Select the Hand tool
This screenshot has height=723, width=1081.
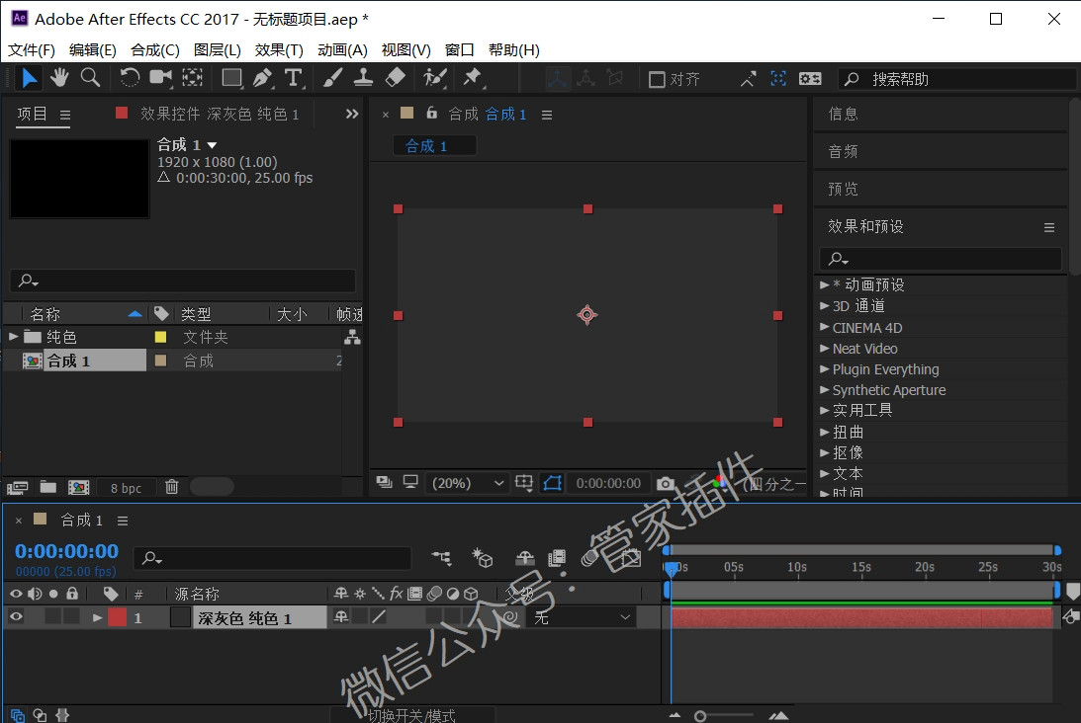(59, 78)
